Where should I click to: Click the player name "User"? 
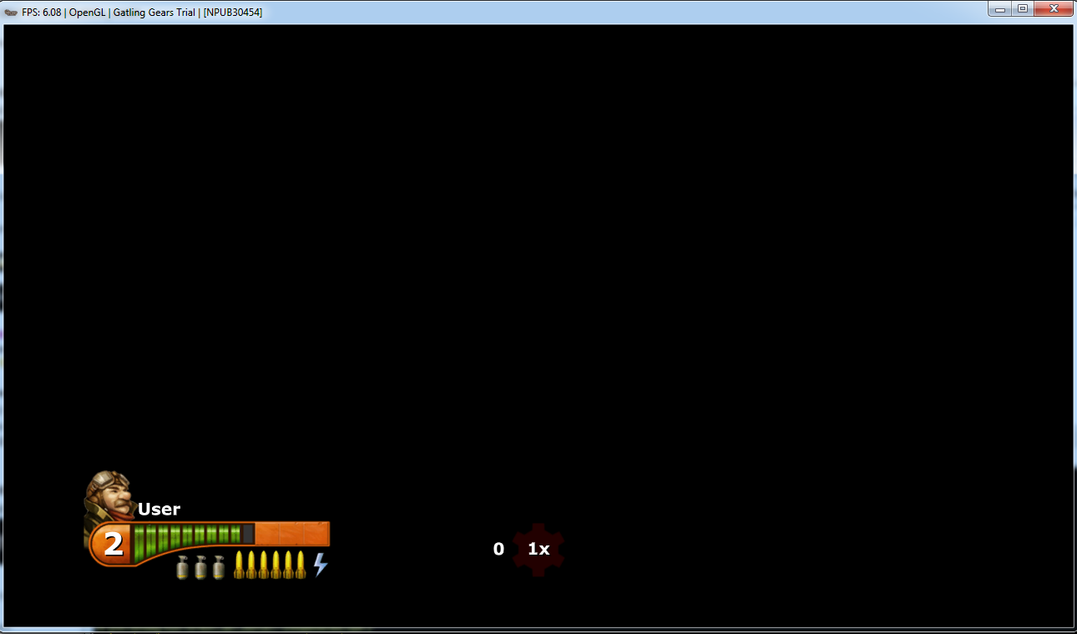tap(159, 509)
